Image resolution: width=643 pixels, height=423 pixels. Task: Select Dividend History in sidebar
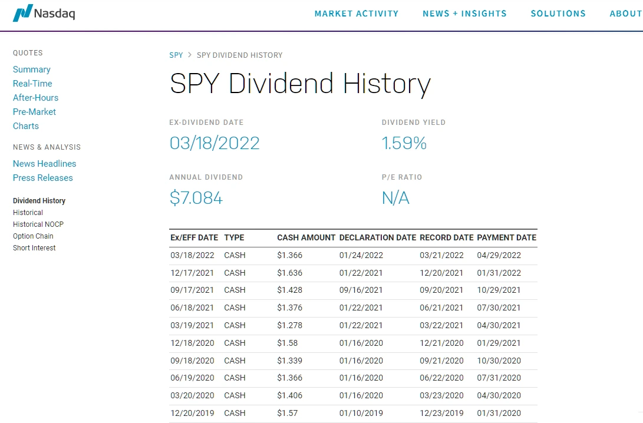point(39,201)
